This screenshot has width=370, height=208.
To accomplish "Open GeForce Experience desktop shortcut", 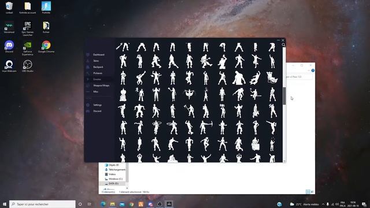I will pos(28,49).
